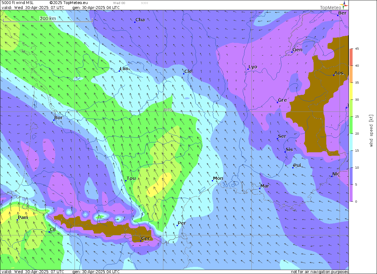The height and width of the screenshot is (274, 377).
Task: Click the 20 value on wind legend
Action: pos(357,133)
